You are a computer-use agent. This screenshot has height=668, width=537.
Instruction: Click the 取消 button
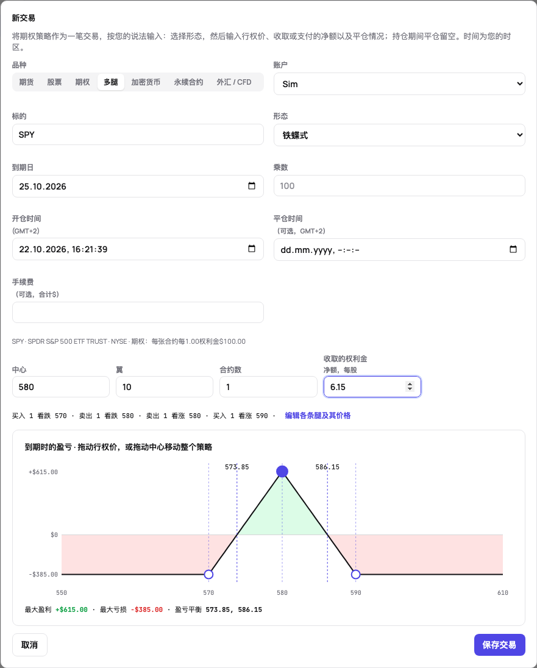pos(29,645)
